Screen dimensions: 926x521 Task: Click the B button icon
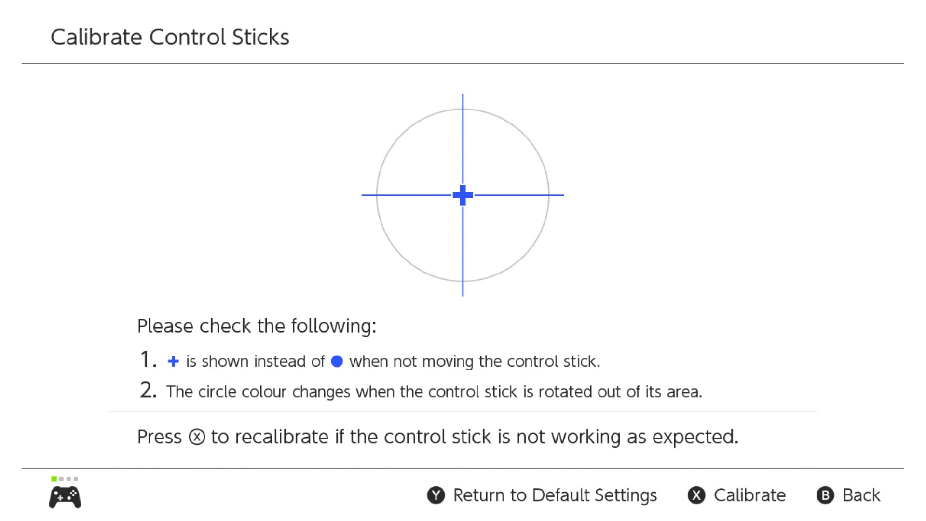825,495
